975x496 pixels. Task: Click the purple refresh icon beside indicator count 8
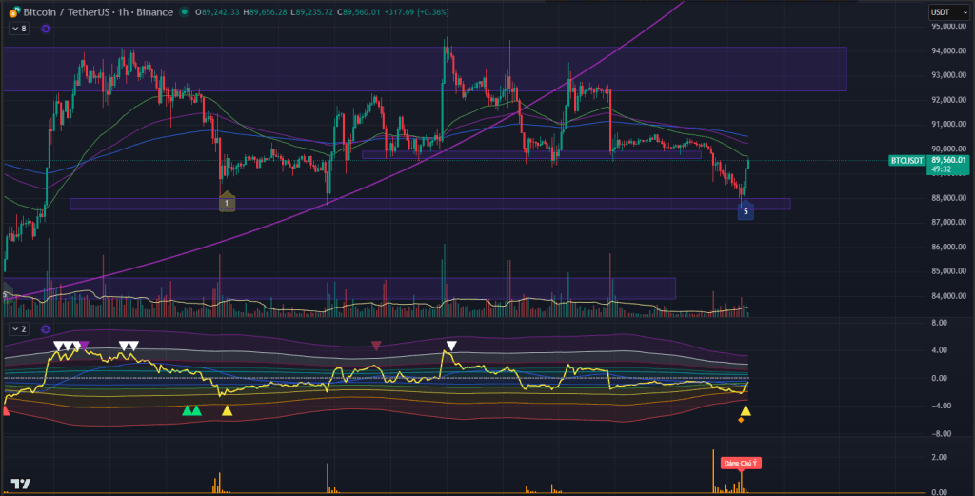click(x=46, y=30)
